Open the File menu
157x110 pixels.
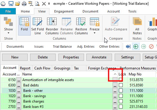point(8,11)
